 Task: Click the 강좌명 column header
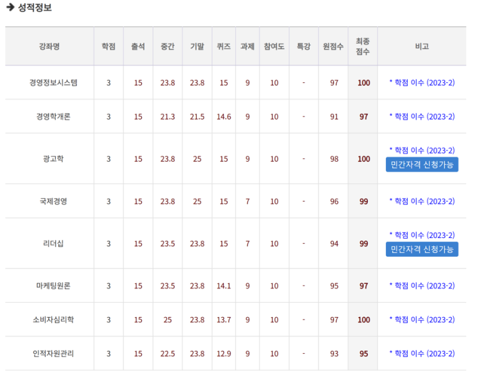click(49, 47)
